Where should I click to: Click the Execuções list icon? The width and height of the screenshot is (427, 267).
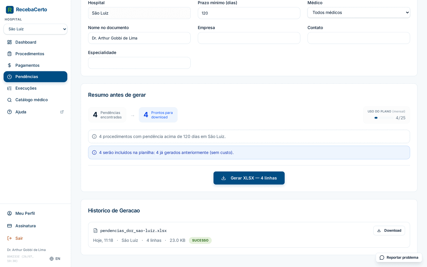coord(10,88)
